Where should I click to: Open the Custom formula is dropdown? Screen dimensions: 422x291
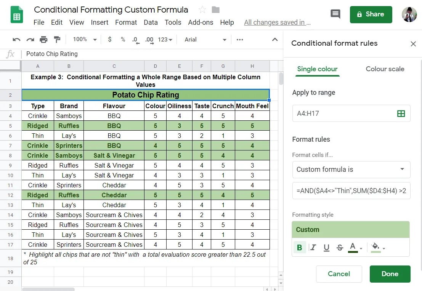(351, 169)
